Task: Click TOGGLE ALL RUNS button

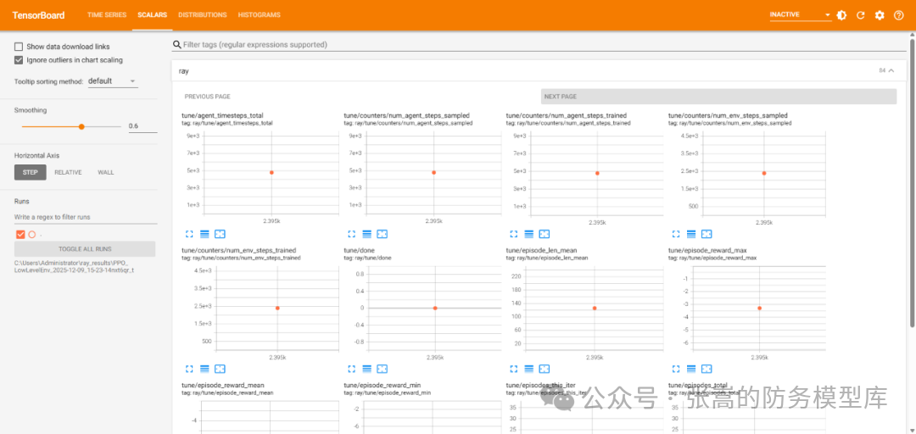Action: (x=86, y=249)
